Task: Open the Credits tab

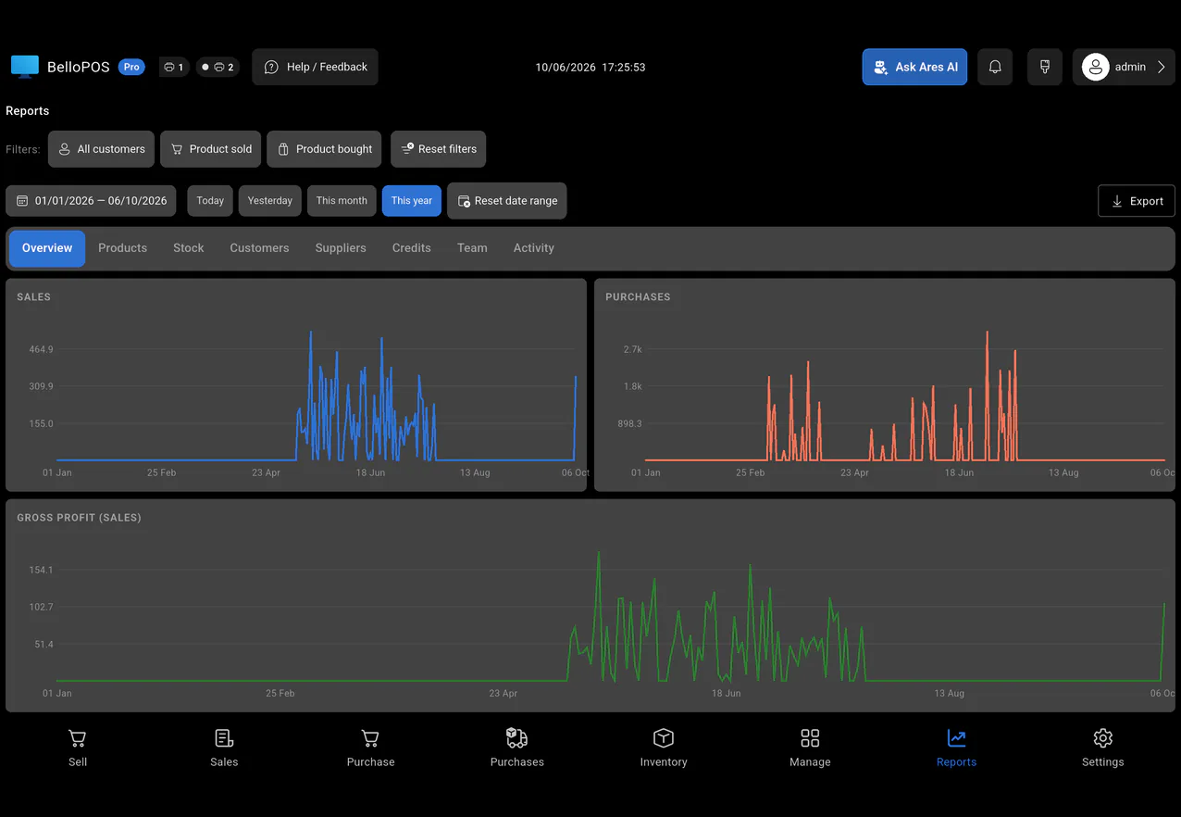Action: 412,248
